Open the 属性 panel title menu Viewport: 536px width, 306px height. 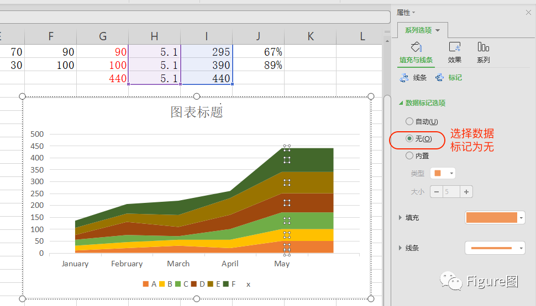406,13
